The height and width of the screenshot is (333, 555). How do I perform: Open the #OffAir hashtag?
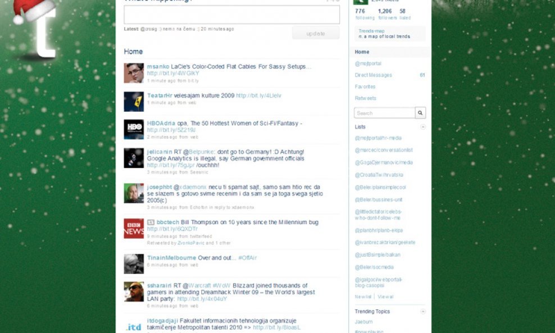click(x=247, y=258)
